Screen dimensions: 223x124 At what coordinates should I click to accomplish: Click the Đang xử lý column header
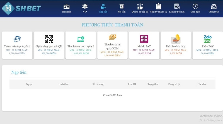click(x=174, y=84)
